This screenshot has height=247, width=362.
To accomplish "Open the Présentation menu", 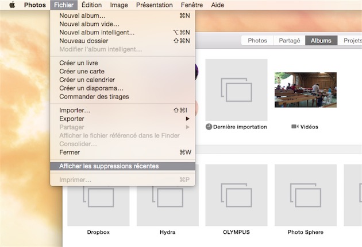I will (x=154, y=5).
